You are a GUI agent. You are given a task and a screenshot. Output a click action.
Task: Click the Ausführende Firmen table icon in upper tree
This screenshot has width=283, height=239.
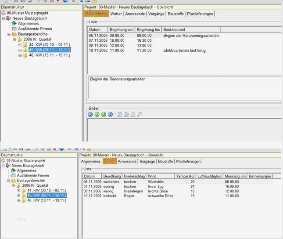point(14,29)
